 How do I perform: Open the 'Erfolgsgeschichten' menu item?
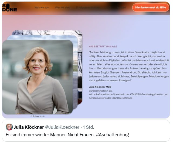tap(88, 8)
